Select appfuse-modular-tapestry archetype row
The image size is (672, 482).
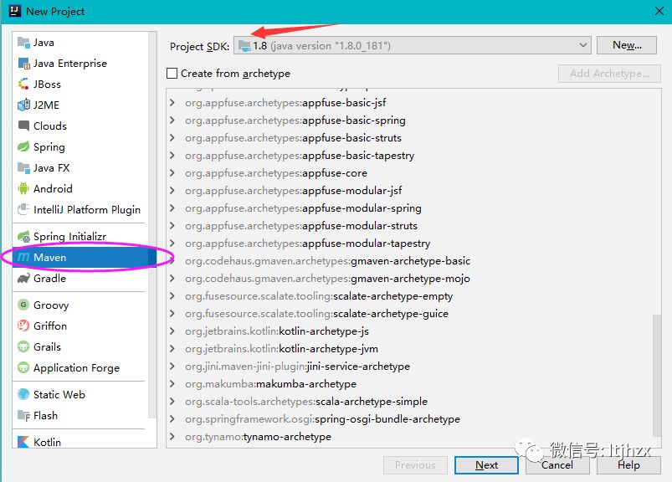(x=413, y=243)
